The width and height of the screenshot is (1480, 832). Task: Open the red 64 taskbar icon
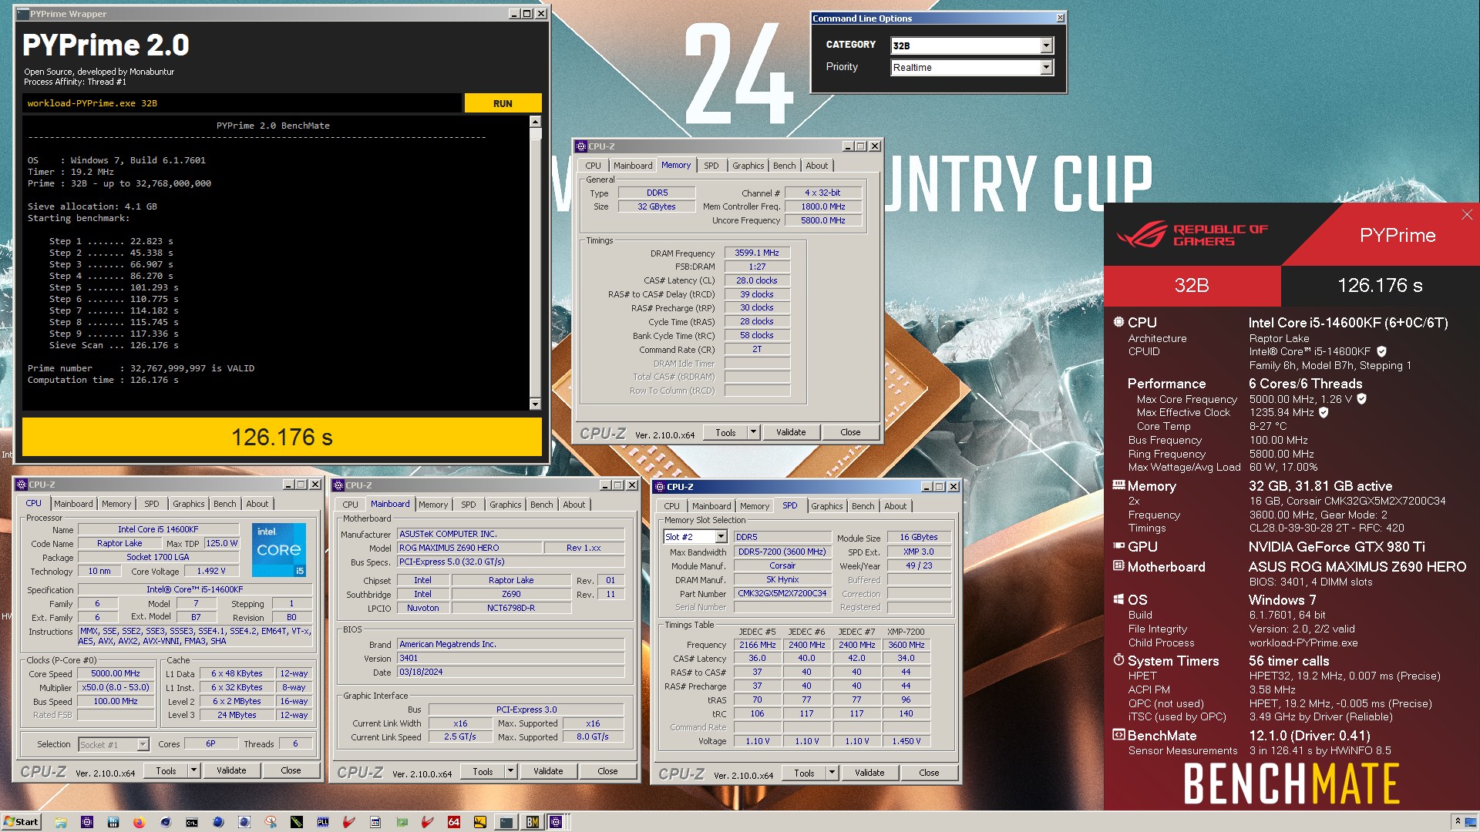tap(454, 822)
